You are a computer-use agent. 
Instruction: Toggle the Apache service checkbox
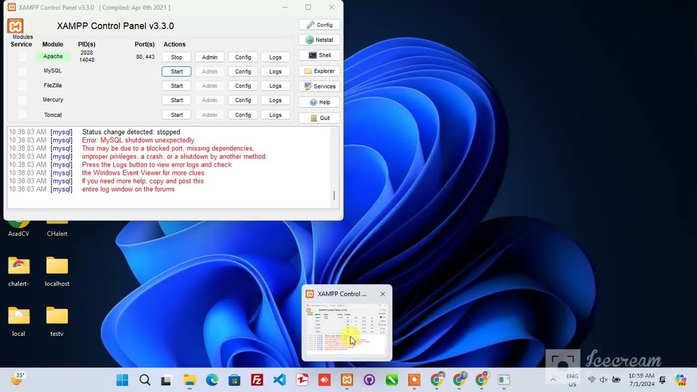22,57
